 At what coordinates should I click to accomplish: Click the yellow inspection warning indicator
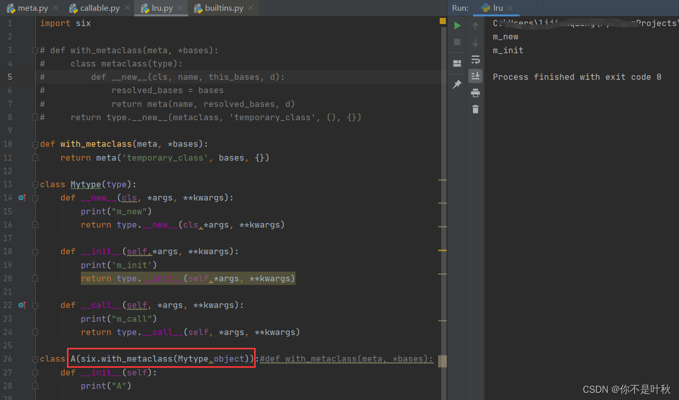coord(443,21)
